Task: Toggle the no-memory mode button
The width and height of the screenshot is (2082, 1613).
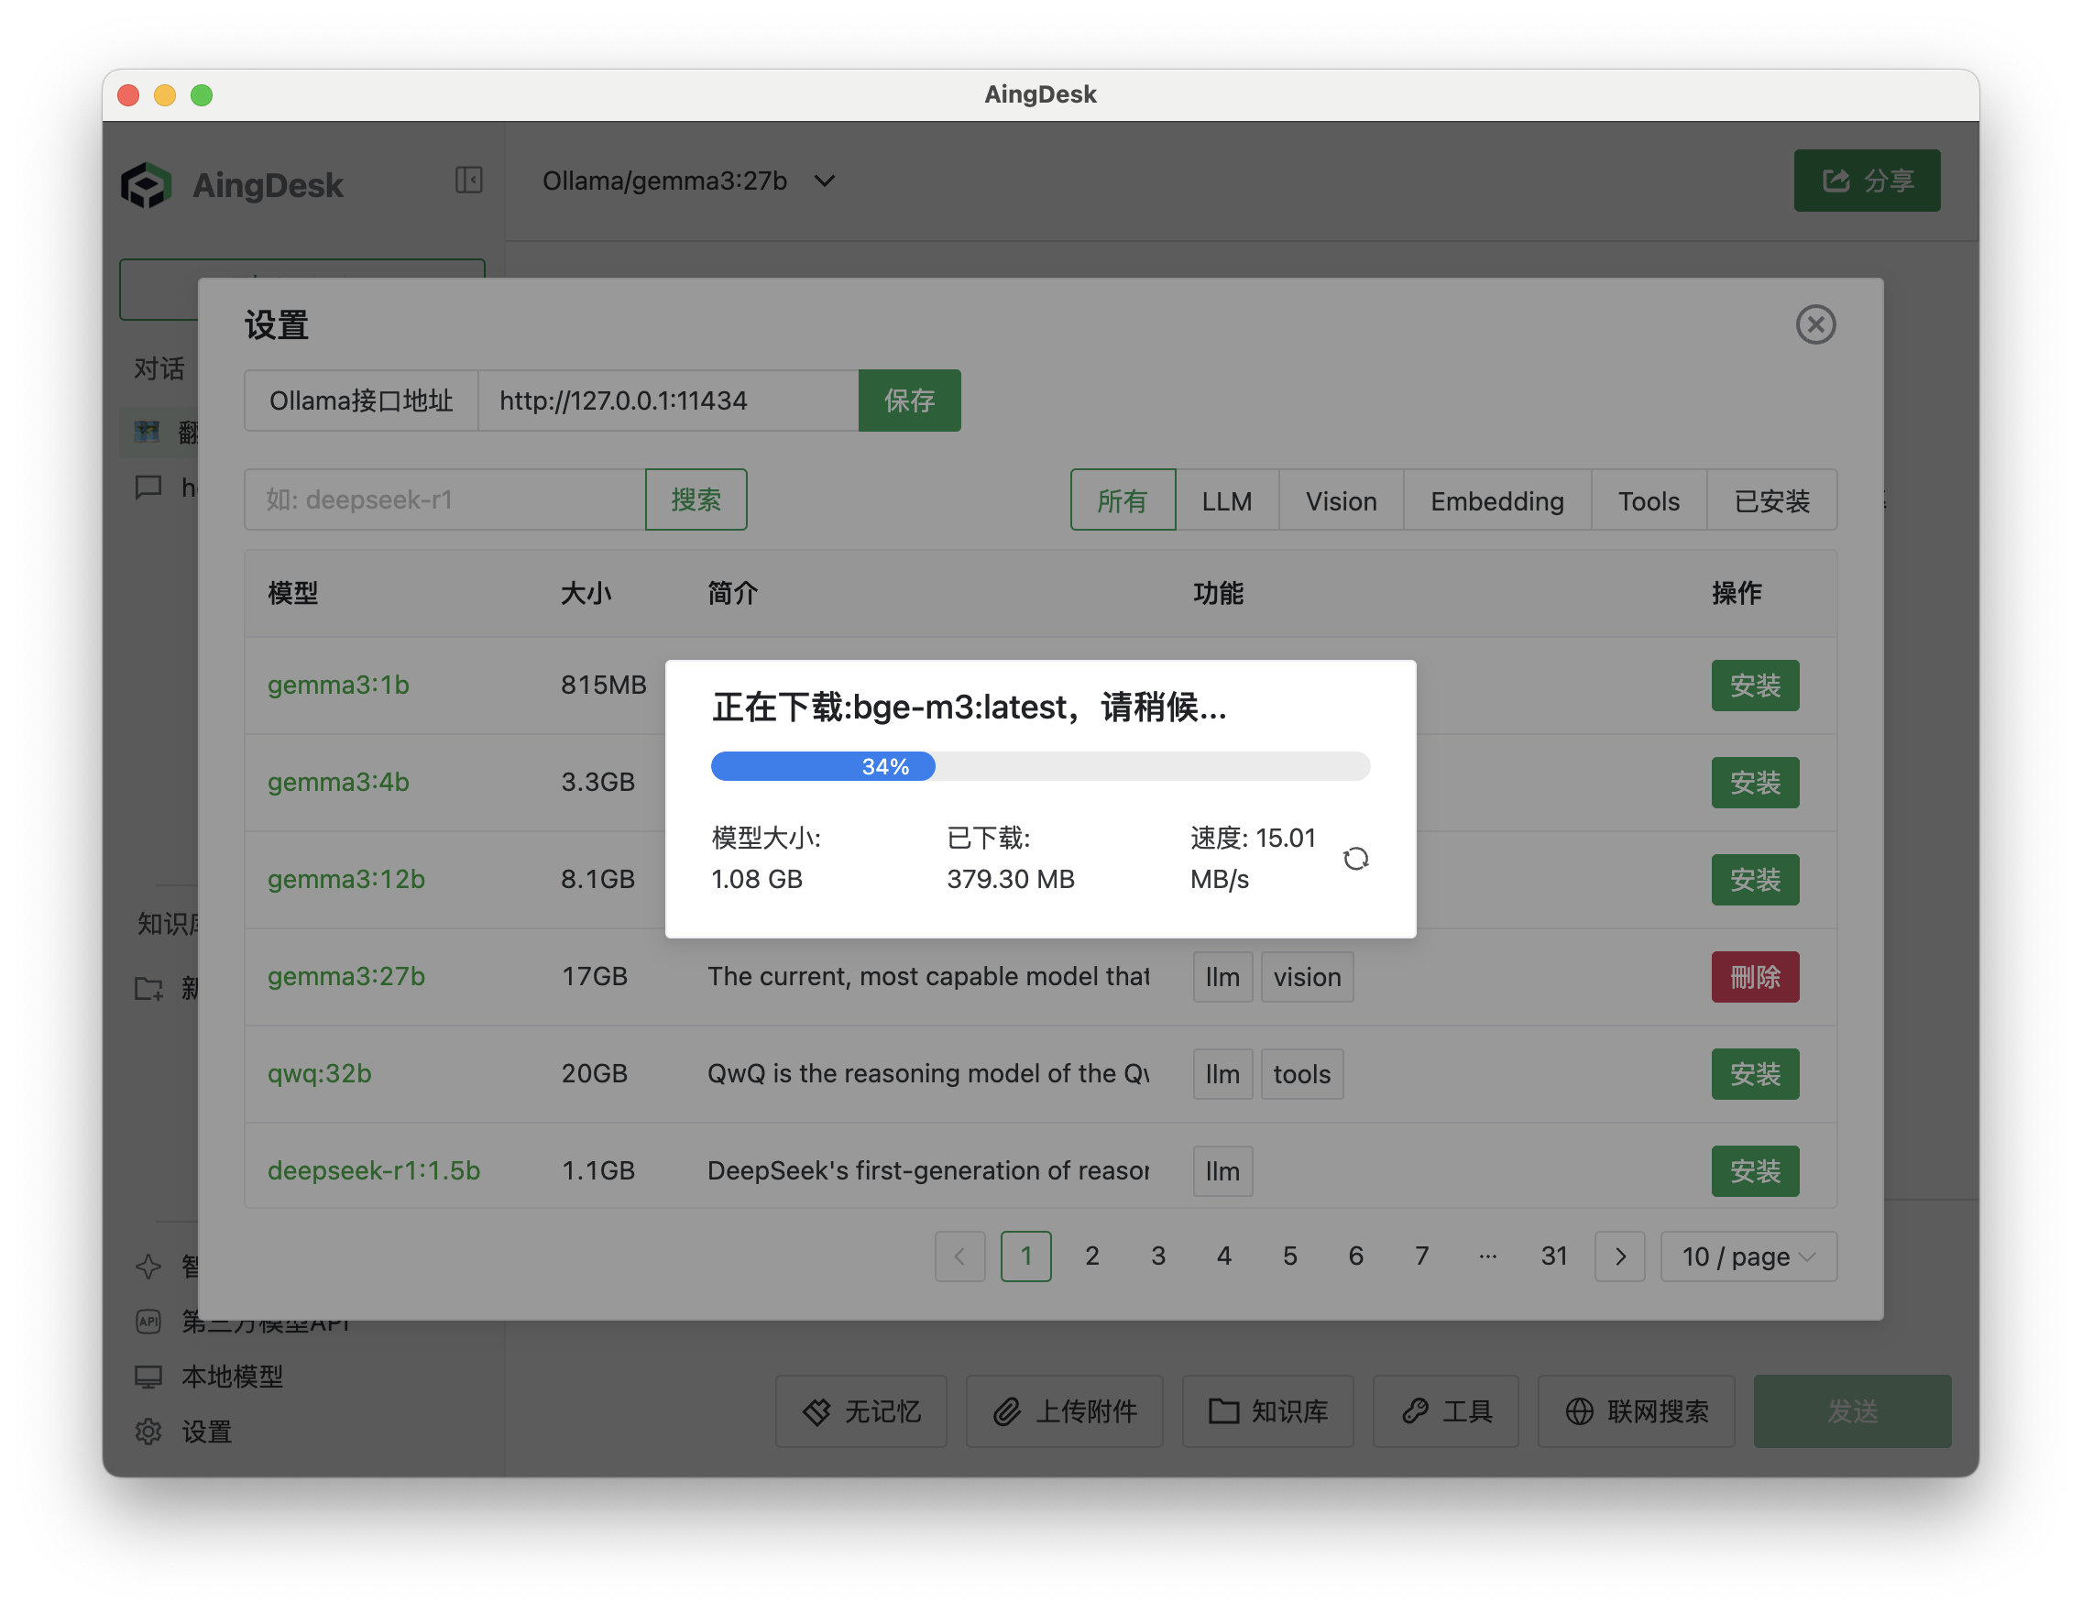Action: (x=860, y=1410)
